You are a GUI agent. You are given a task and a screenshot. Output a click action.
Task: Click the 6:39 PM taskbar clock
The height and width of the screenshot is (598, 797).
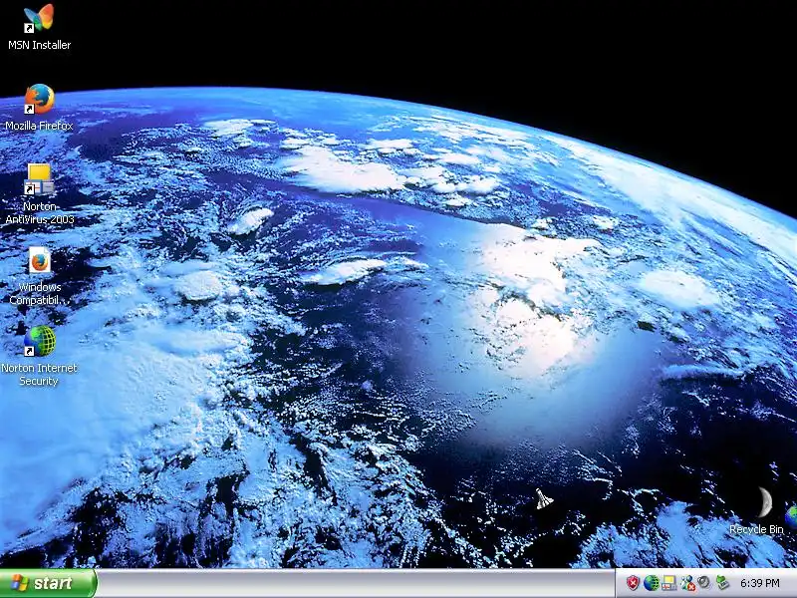pyautogui.click(x=759, y=583)
